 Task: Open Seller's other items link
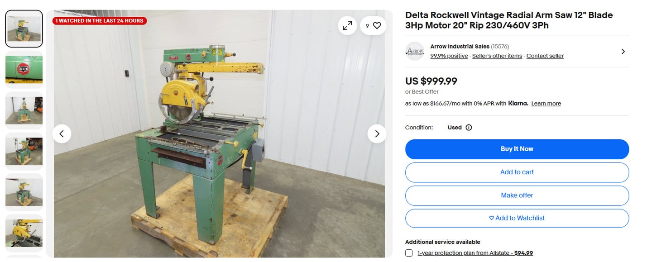pos(497,56)
